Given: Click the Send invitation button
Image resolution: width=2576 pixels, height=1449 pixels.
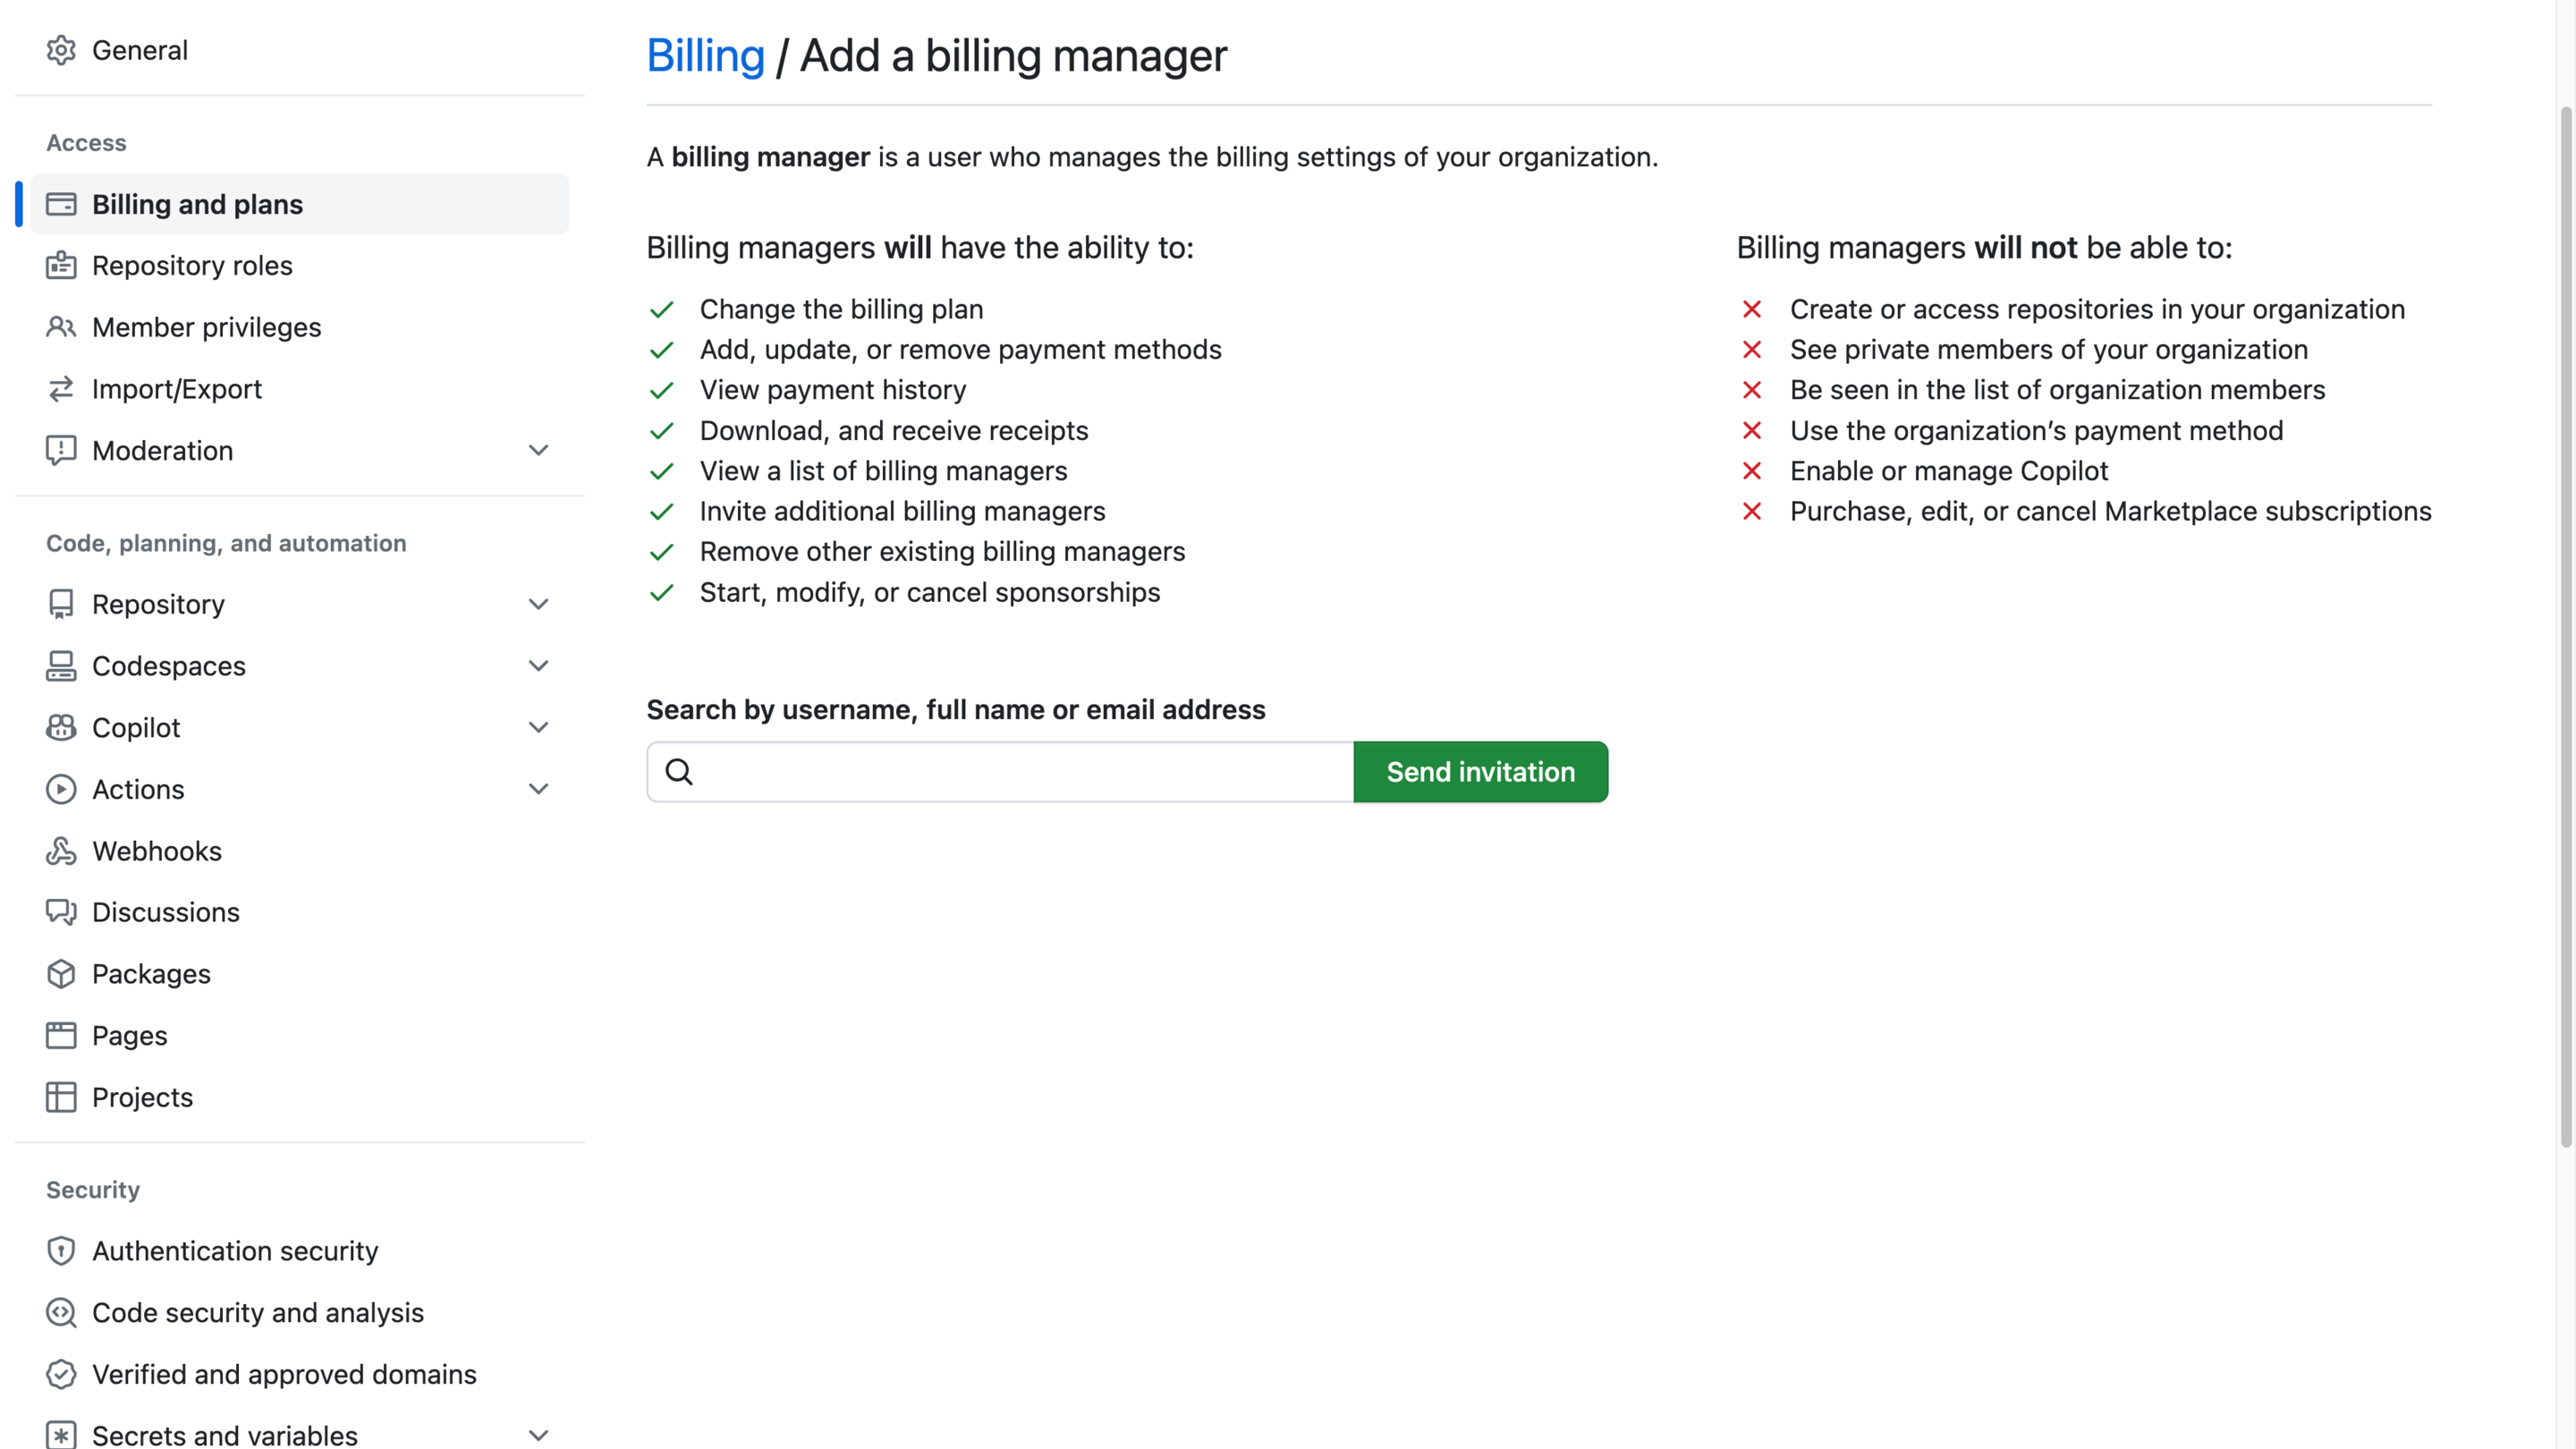Looking at the screenshot, I should (x=1480, y=771).
